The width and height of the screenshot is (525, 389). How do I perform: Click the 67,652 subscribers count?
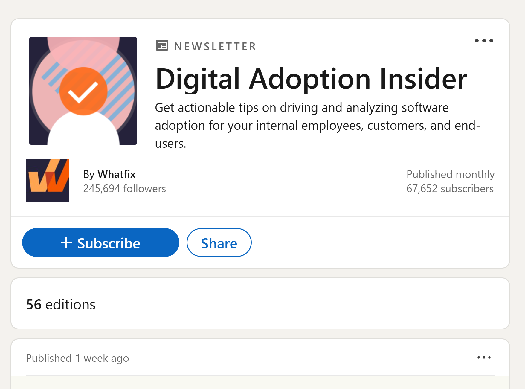(x=450, y=189)
